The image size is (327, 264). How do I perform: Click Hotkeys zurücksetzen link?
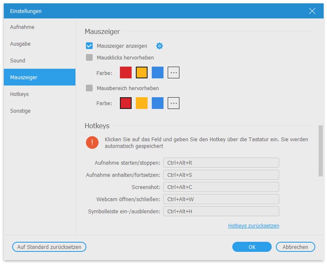pyautogui.click(x=253, y=226)
